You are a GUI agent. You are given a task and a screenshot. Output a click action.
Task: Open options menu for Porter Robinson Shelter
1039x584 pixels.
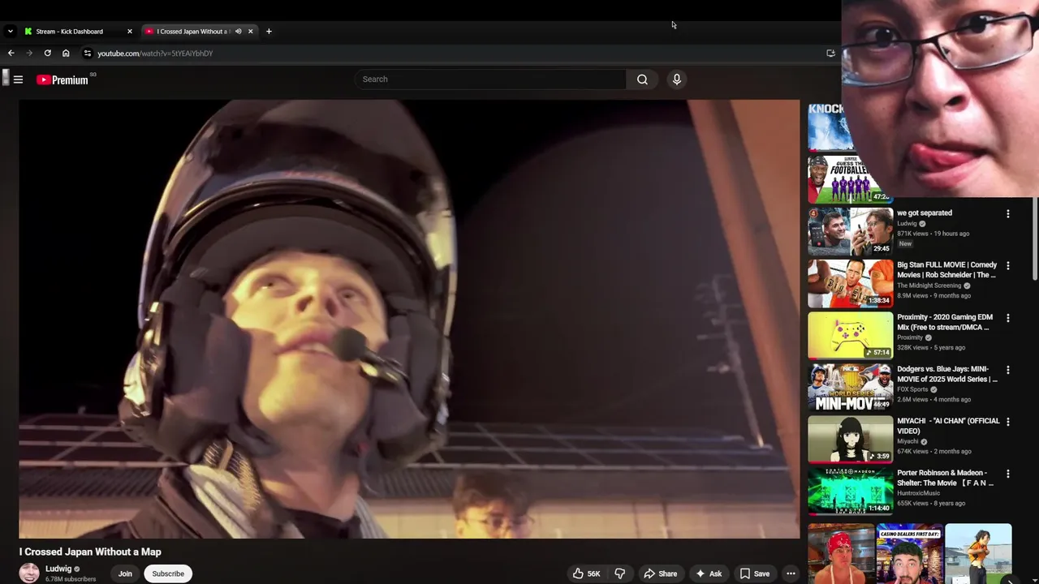(1008, 474)
